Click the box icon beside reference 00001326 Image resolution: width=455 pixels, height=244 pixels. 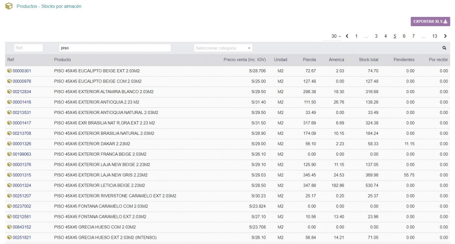(9, 144)
